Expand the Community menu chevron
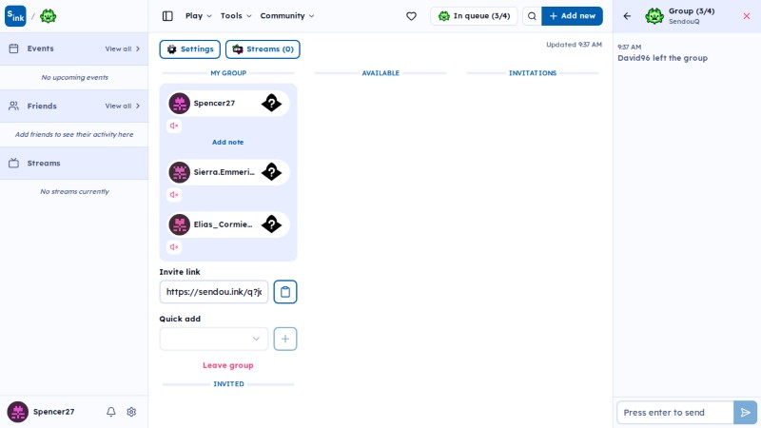 coord(312,16)
